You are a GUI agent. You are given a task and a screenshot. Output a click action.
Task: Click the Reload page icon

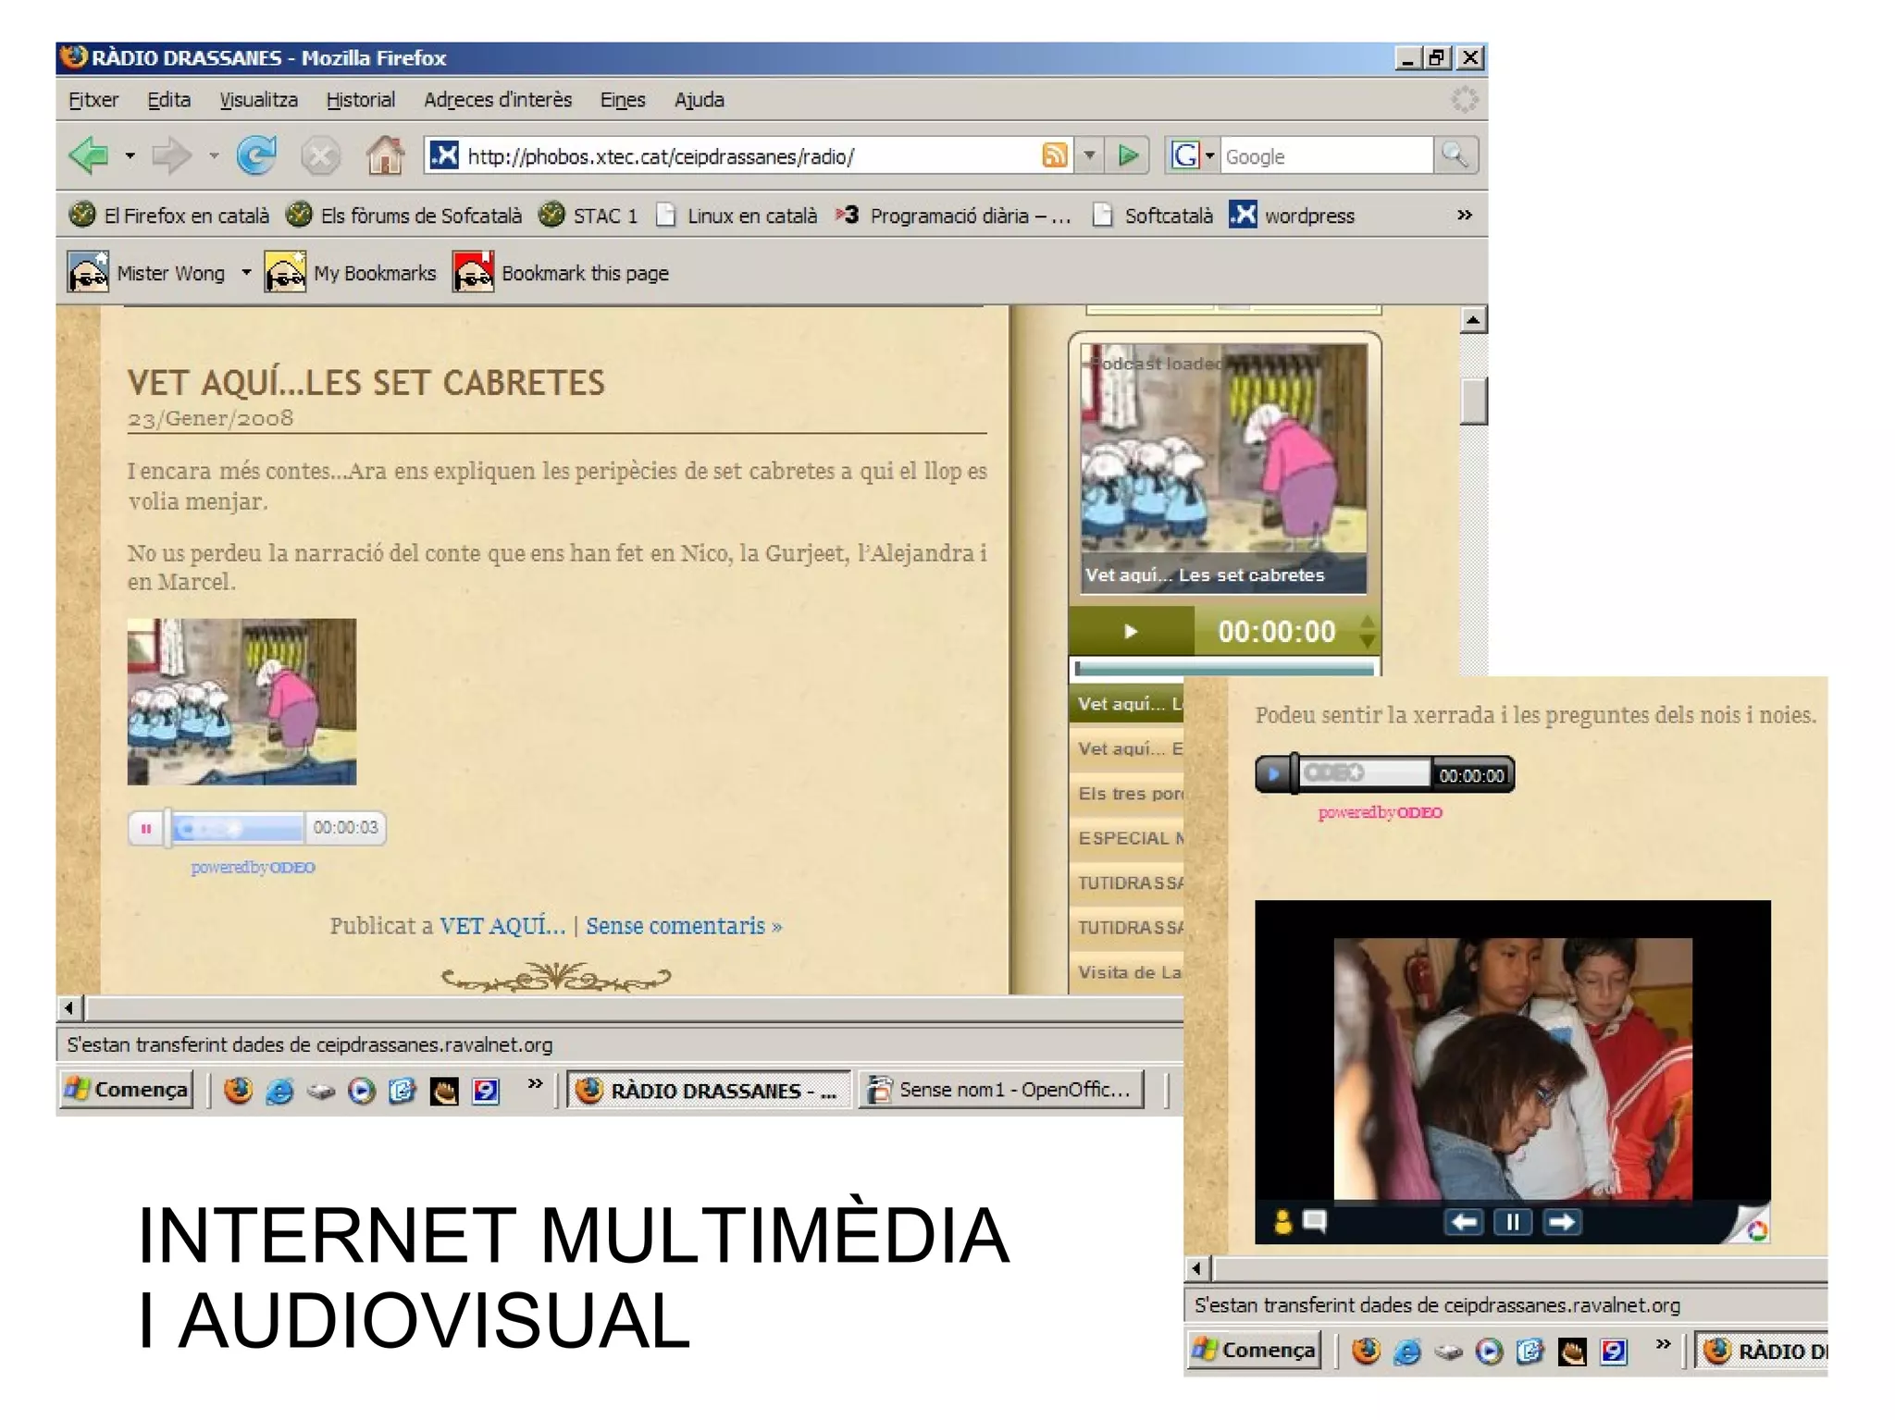(x=256, y=154)
